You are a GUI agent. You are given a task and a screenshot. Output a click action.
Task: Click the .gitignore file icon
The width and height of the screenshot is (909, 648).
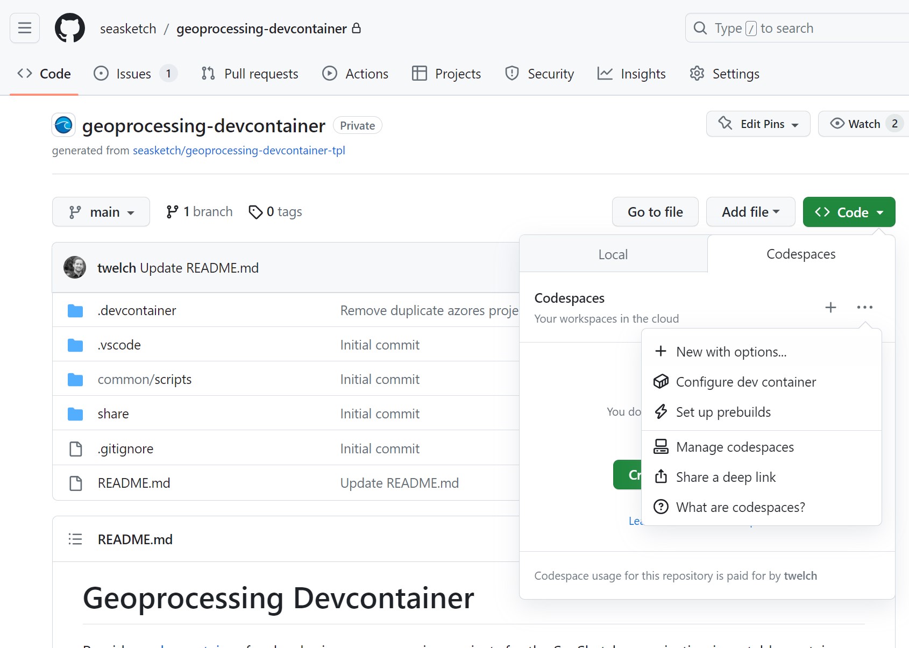click(76, 448)
